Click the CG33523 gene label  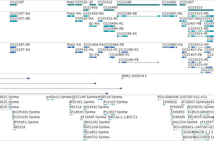click(195, 7)
